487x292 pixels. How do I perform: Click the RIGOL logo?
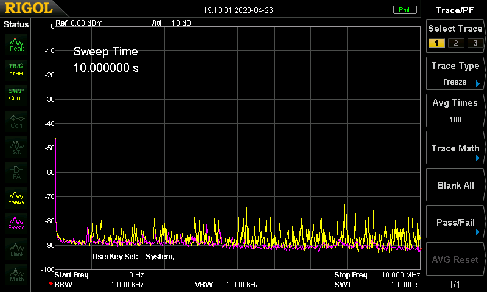point(29,8)
